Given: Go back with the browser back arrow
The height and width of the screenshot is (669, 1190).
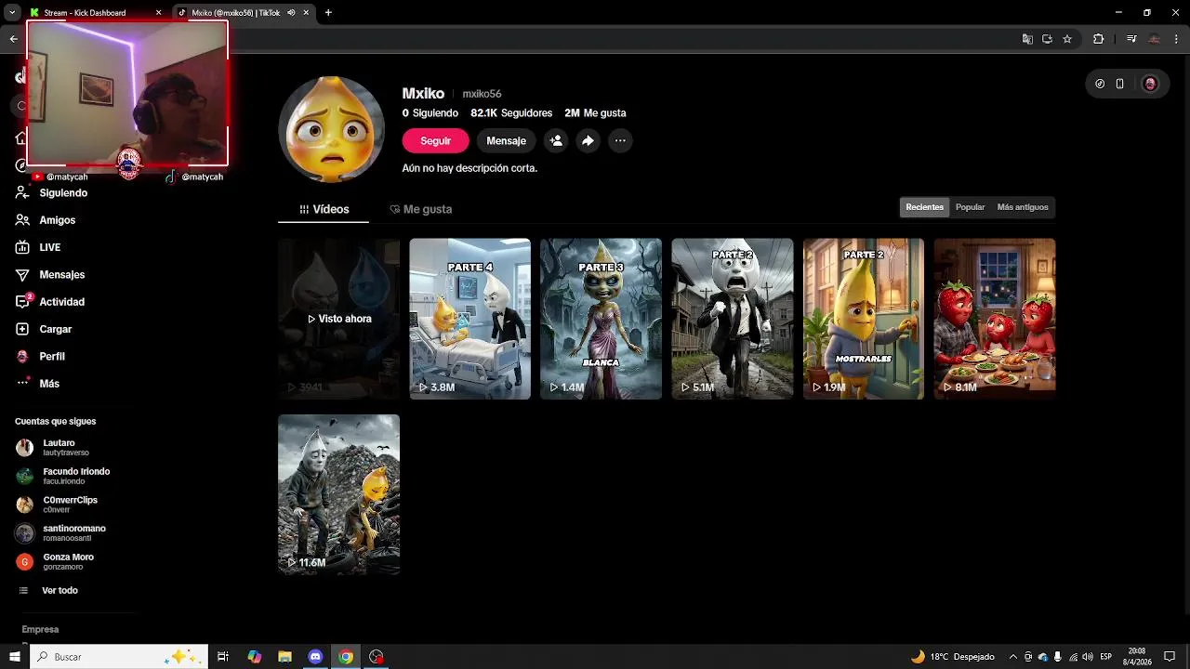Looking at the screenshot, I should tap(13, 39).
